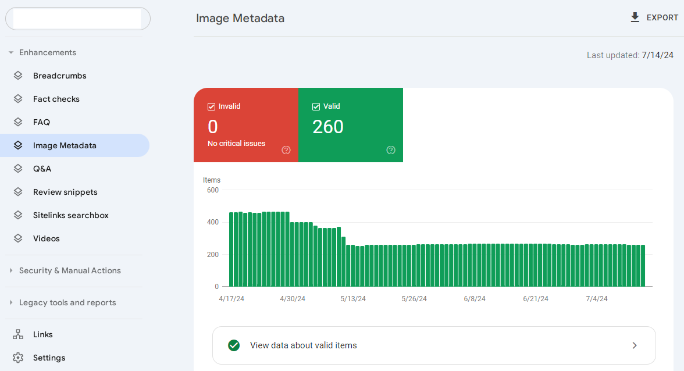Viewport: 684px width, 371px height.
Task: Click help icon on Invalid card
Action: [286, 150]
